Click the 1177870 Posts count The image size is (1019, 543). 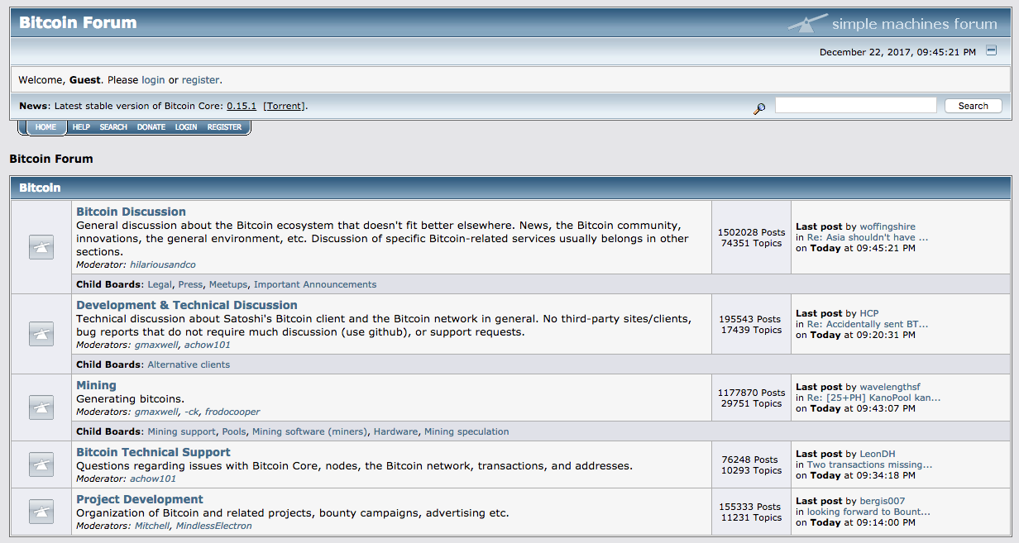[751, 393]
